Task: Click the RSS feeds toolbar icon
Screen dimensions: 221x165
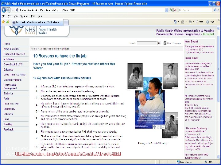Action: 183,22
